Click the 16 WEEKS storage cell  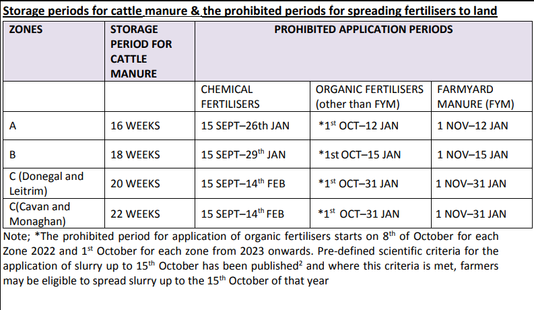tap(135, 125)
